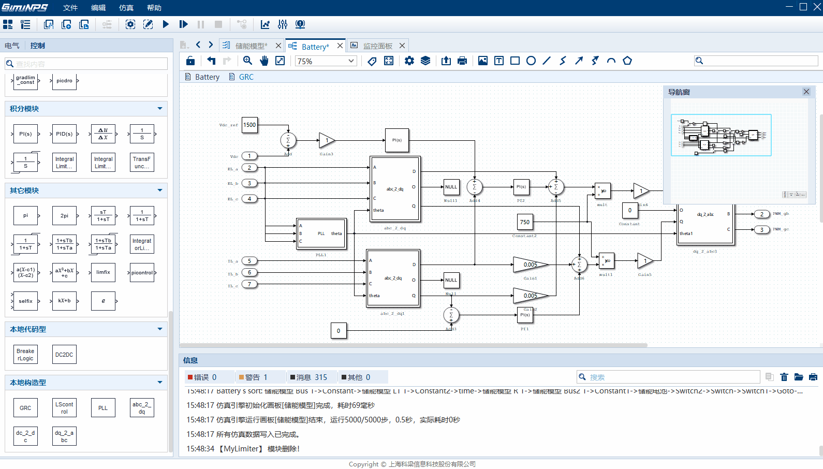
Task: Click the undo arrow in canvas toolbar
Action: tap(211, 61)
